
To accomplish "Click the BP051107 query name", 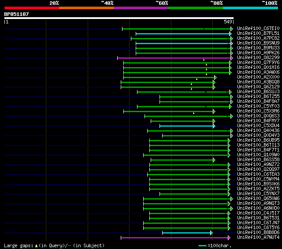I will 16,14.
